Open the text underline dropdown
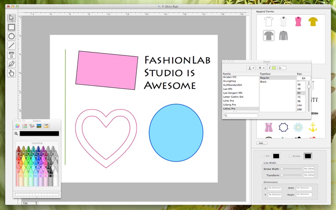The width and height of the screenshot is (336, 210). point(251,68)
